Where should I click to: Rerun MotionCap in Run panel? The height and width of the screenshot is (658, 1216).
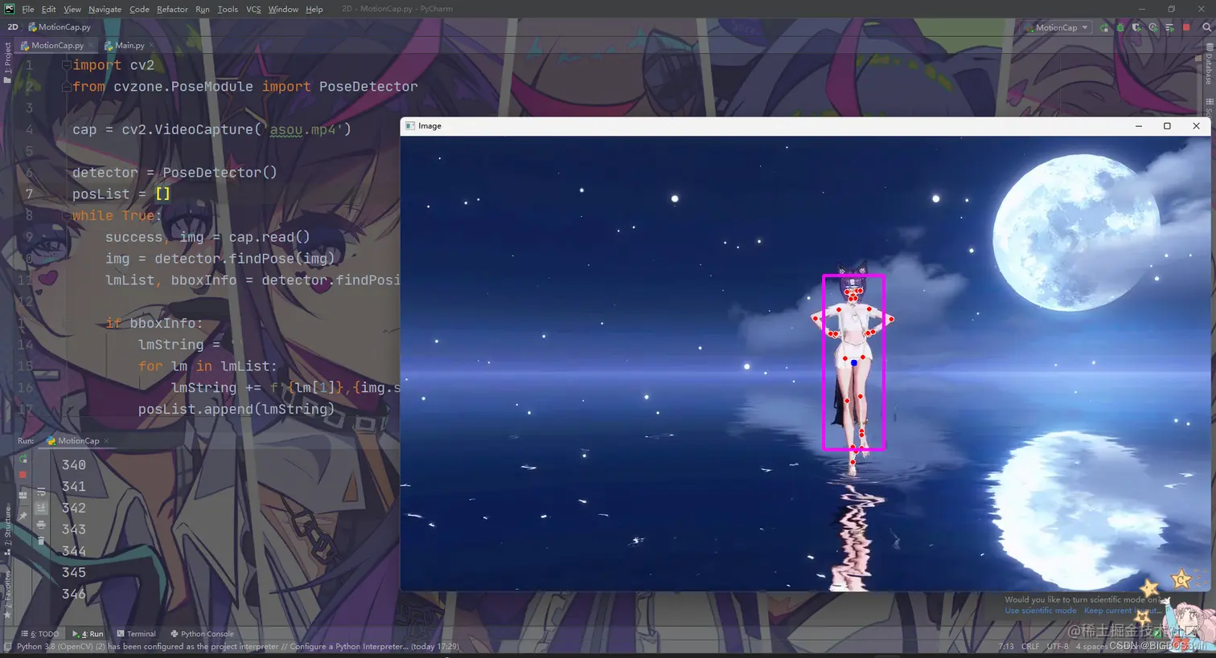(23, 459)
